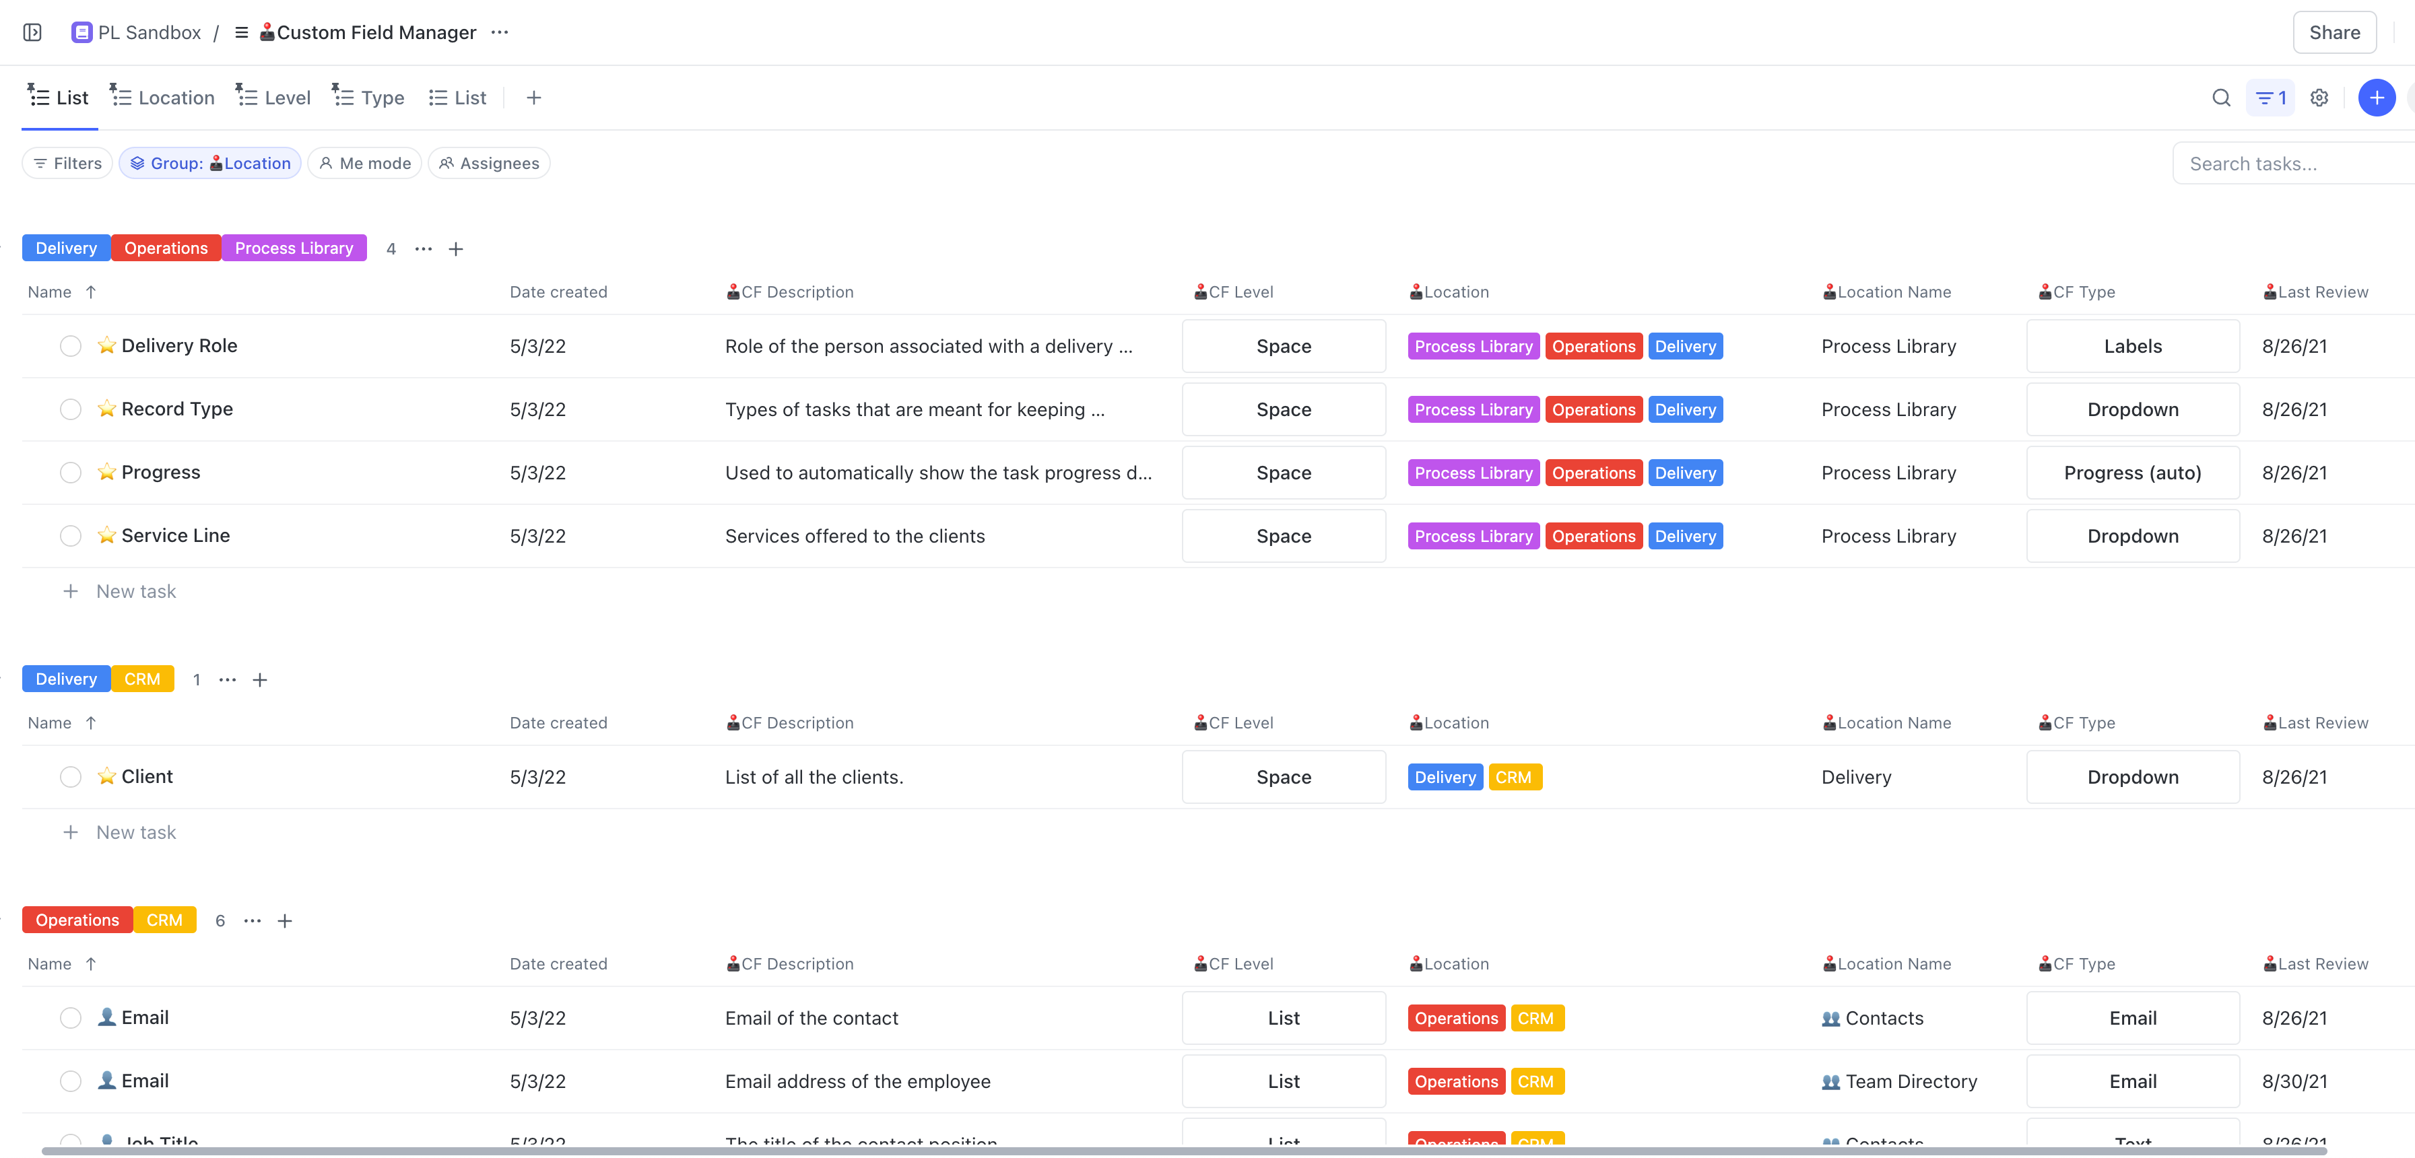
Task: Click the Operations tag in Delivery Role row
Action: 1593,345
